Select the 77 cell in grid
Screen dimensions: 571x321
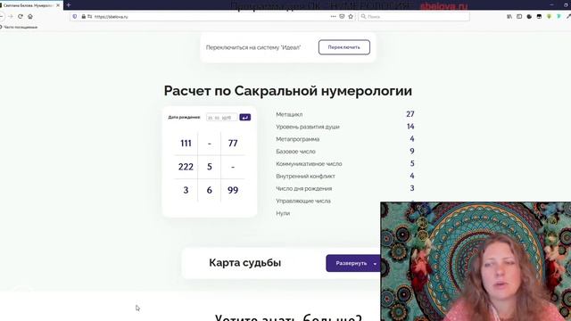click(233, 144)
